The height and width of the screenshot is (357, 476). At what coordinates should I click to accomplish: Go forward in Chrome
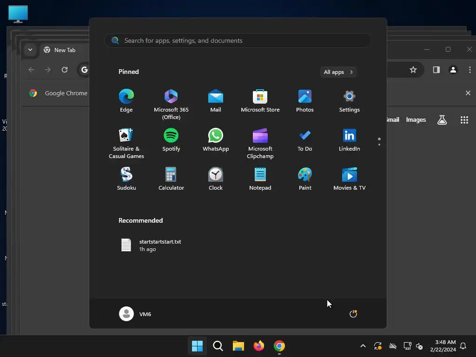click(48, 70)
